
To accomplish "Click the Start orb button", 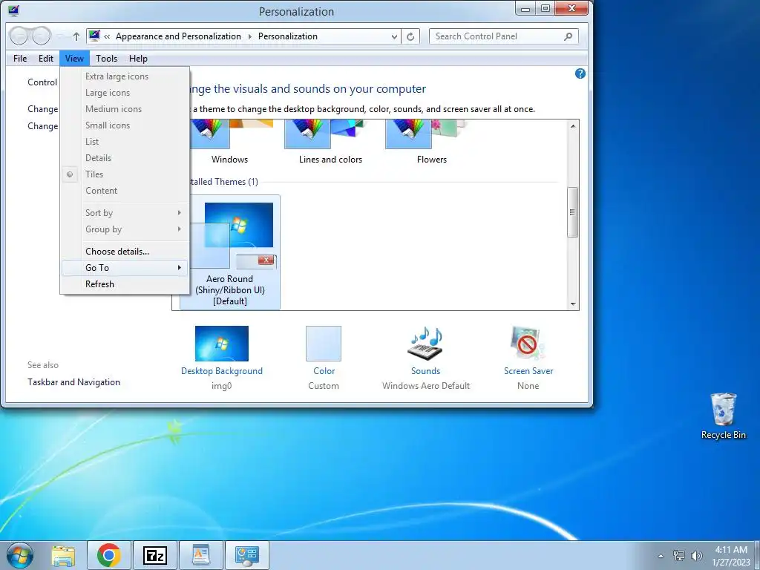I will pyautogui.click(x=20, y=555).
